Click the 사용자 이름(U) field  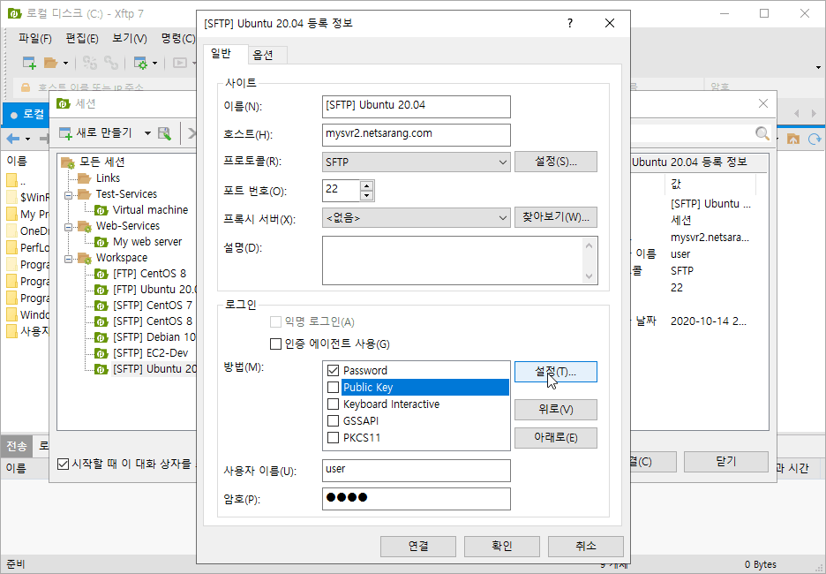[417, 470]
